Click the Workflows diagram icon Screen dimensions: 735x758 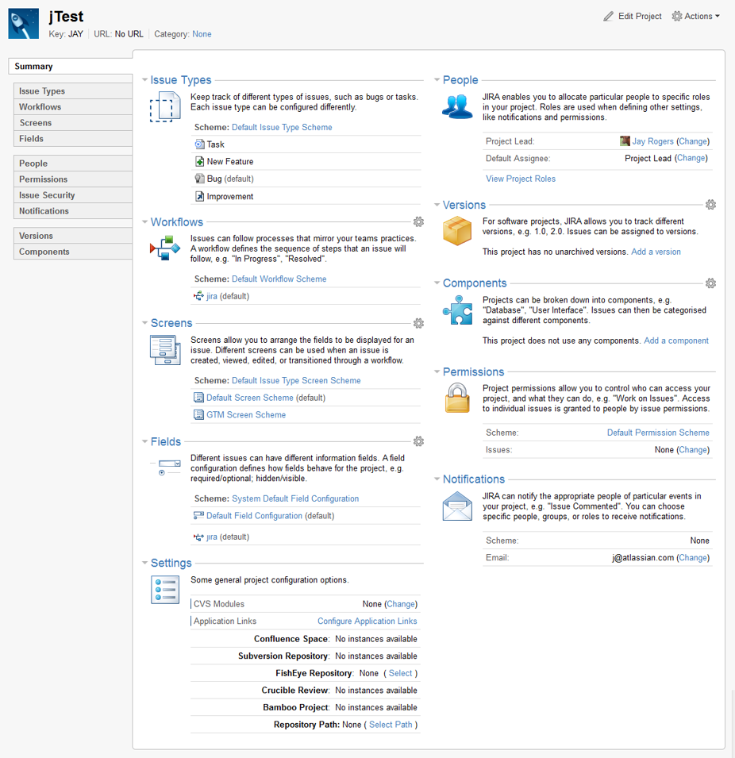165,248
